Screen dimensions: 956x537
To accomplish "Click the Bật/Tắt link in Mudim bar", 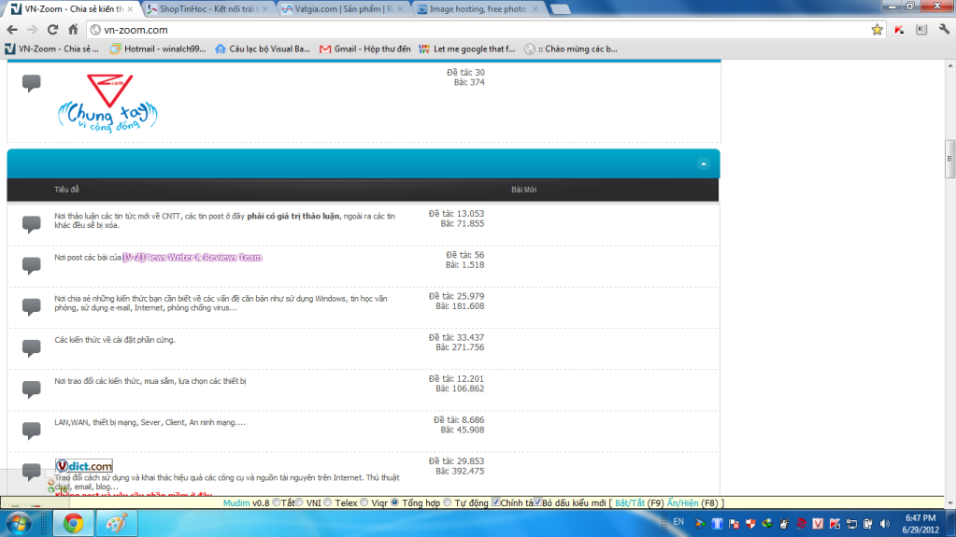I will (629, 502).
